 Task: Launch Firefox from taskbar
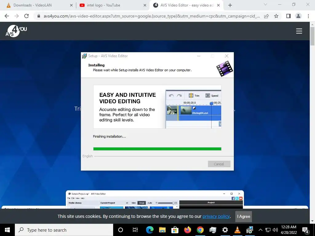[x=187, y=230]
